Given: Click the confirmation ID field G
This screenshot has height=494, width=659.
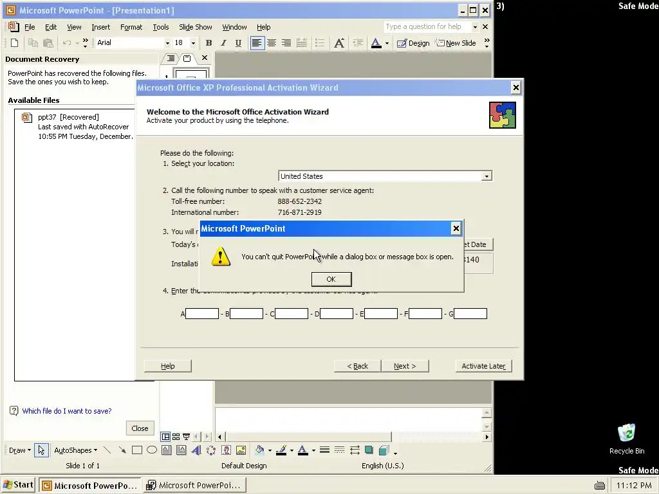Looking at the screenshot, I should coord(470,314).
